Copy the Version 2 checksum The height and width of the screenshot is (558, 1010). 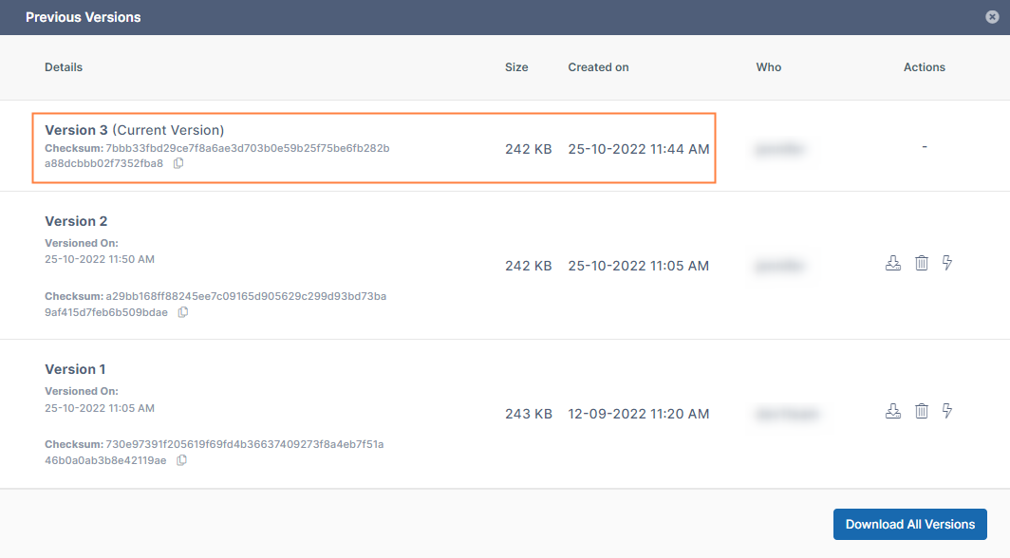pos(183,312)
